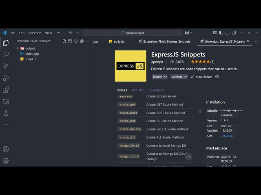The width and height of the screenshot is (261, 195).
Task: Open the dropdown arrow next to Uninstall
Action: [x=186, y=77]
